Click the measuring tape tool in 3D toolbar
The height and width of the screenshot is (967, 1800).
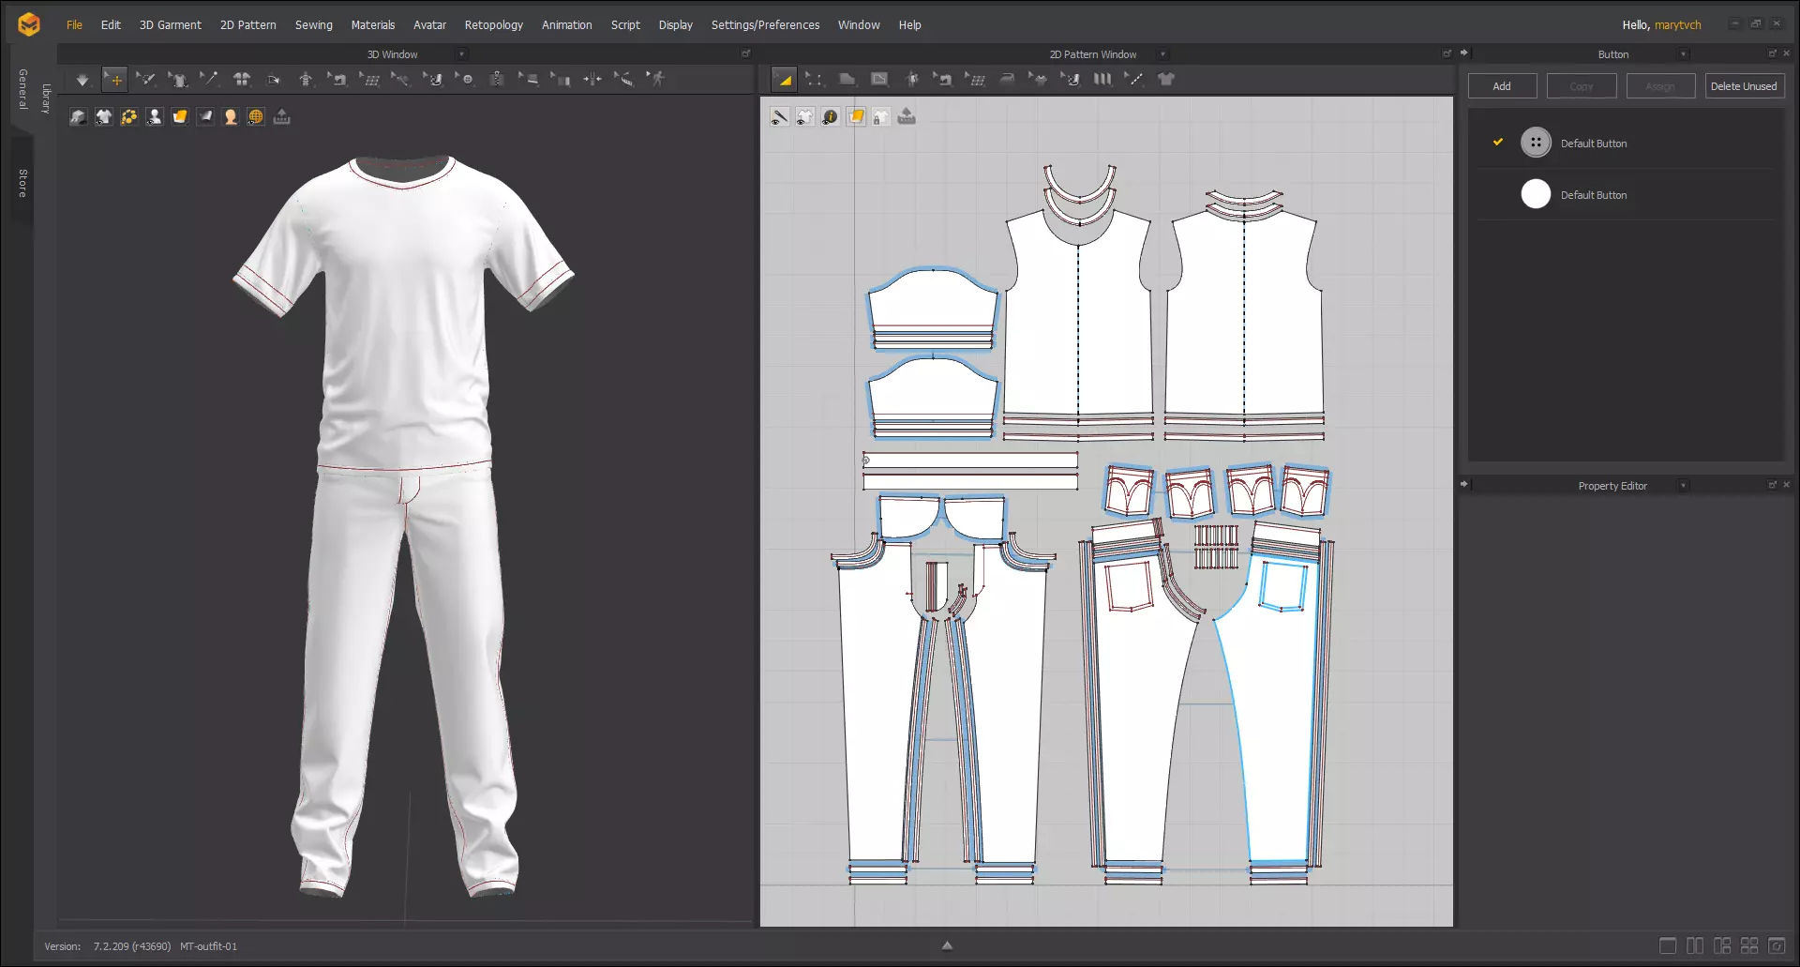click(624, 80)
